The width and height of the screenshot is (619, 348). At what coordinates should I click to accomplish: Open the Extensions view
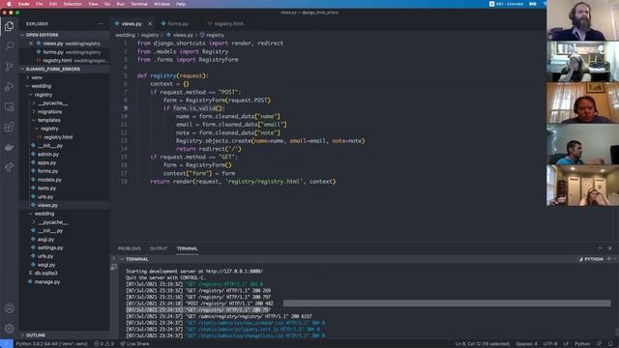pos(9,127)
